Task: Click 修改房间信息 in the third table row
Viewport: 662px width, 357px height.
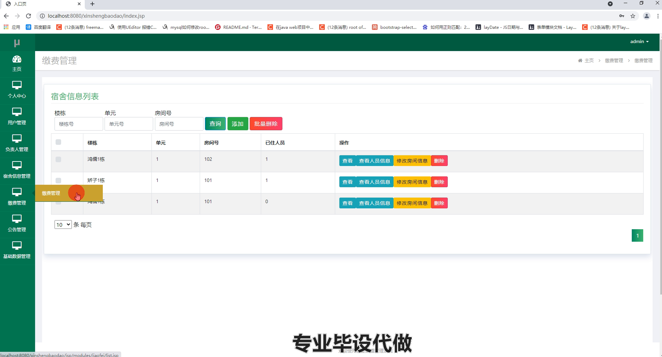Action: coord(412,203)
